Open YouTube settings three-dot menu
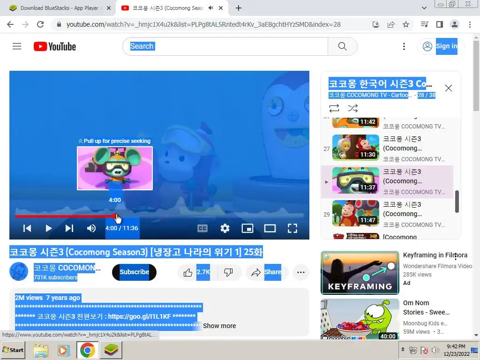Screen dimensions: 480x360 (404, 46)
